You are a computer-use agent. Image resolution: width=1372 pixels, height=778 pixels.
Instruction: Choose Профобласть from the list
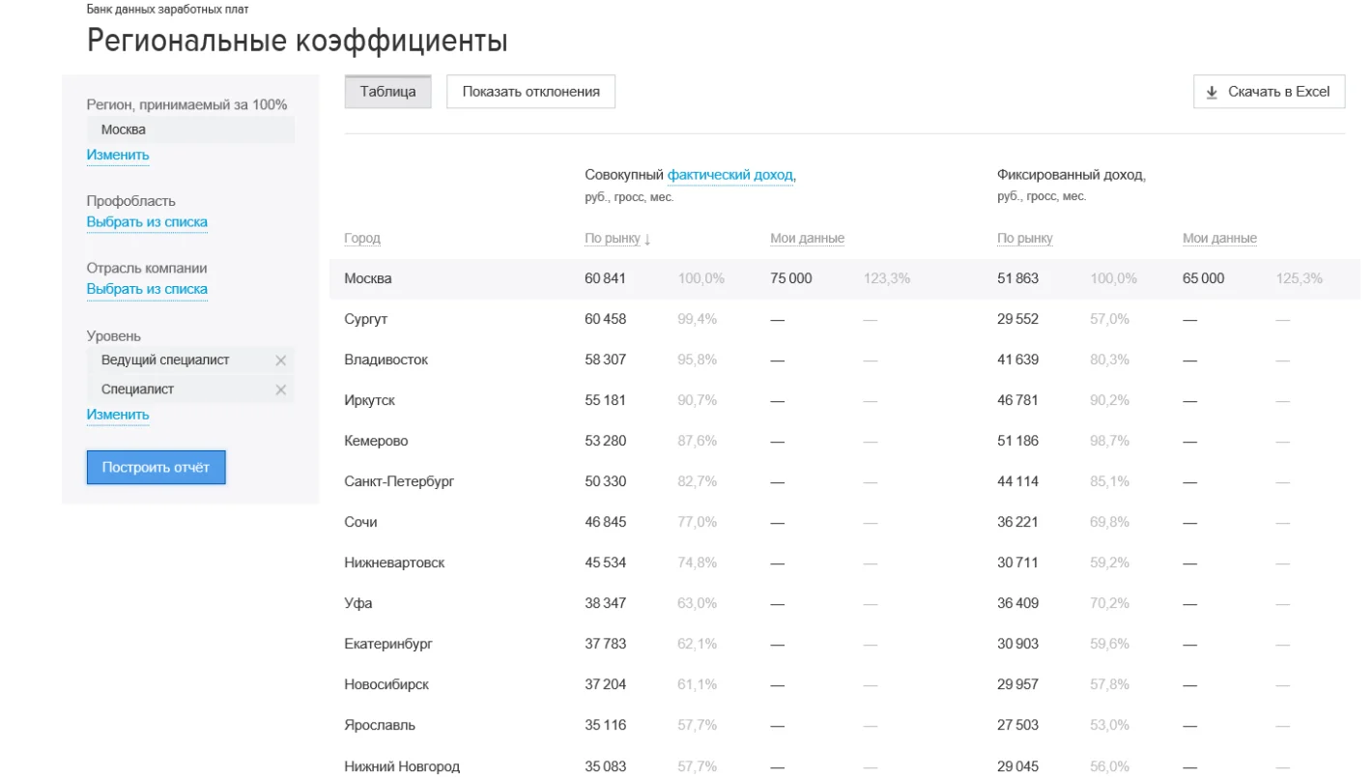coord(147,221)
